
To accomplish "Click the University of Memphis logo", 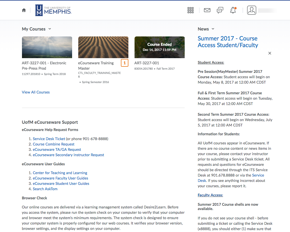I will click(x=53, y=10).
